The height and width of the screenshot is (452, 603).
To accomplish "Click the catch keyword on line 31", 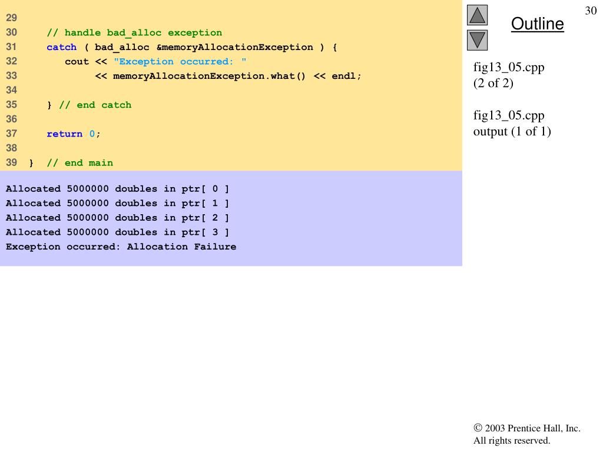I will coord(61,47).
